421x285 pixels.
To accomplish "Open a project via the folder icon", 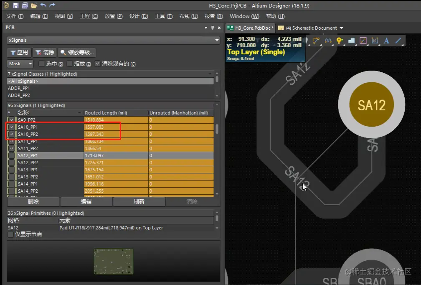I will (33, 5).
